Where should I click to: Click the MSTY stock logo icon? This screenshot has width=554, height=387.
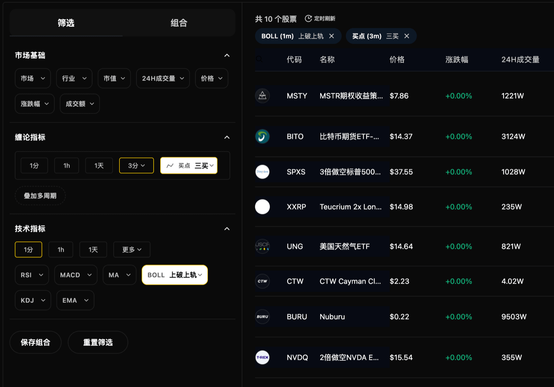click(262, 96)
